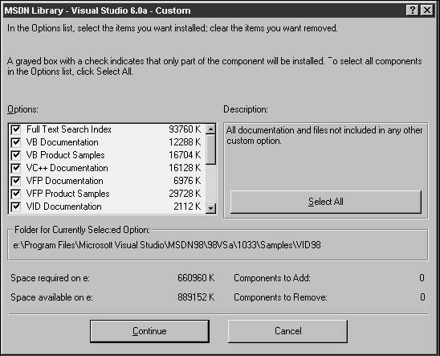Click the Select All button

coord(326,202)
